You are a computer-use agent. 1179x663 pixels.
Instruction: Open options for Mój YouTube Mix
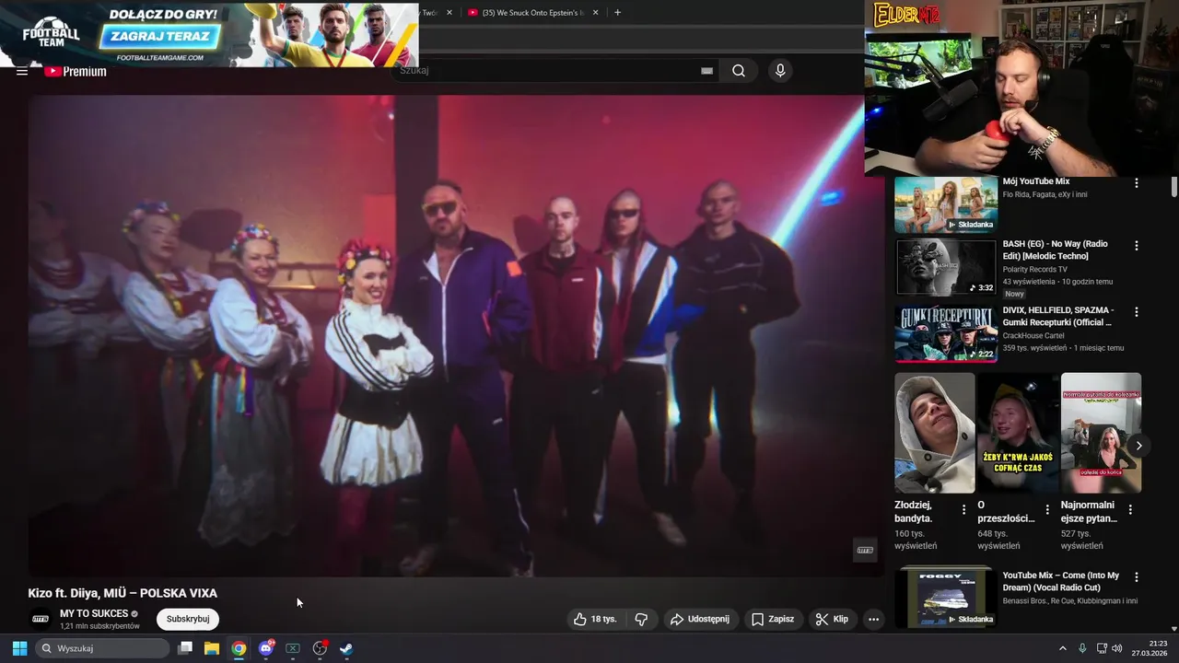pos(1136,183)
